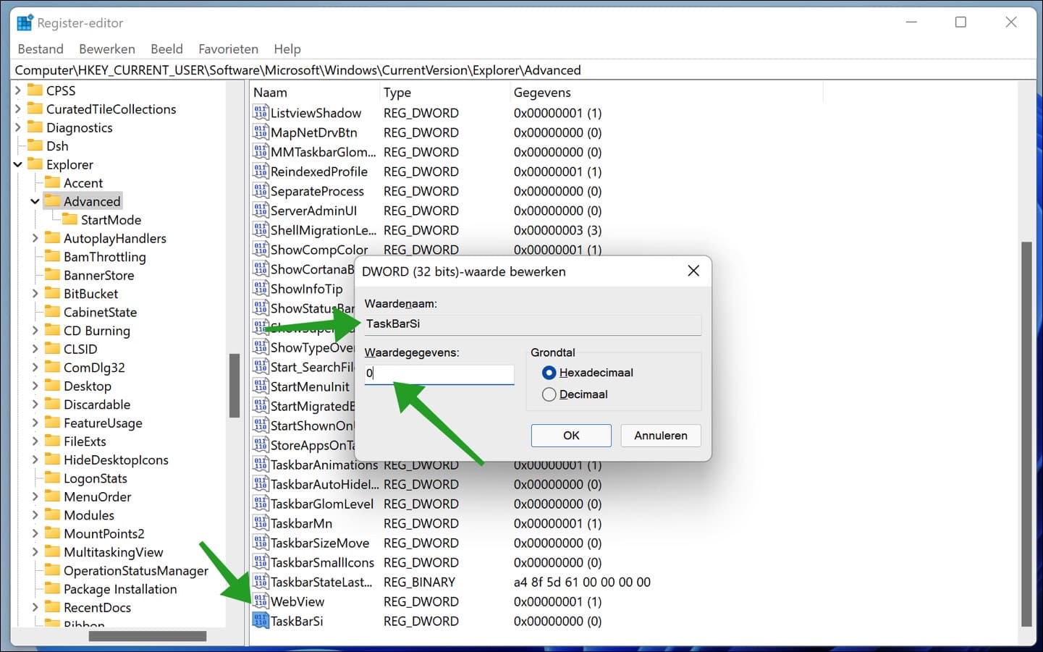Select the Hexadecimaal radio button
The width and height of the screenshot is (1043, 652).
click(549, 373)
